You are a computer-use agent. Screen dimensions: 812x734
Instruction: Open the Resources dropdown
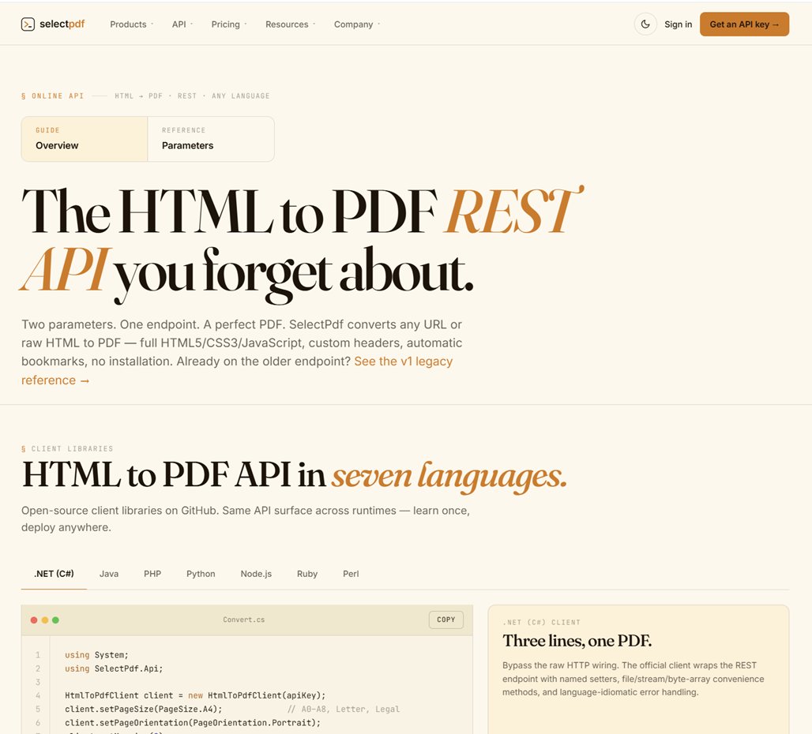pos(290,24)
